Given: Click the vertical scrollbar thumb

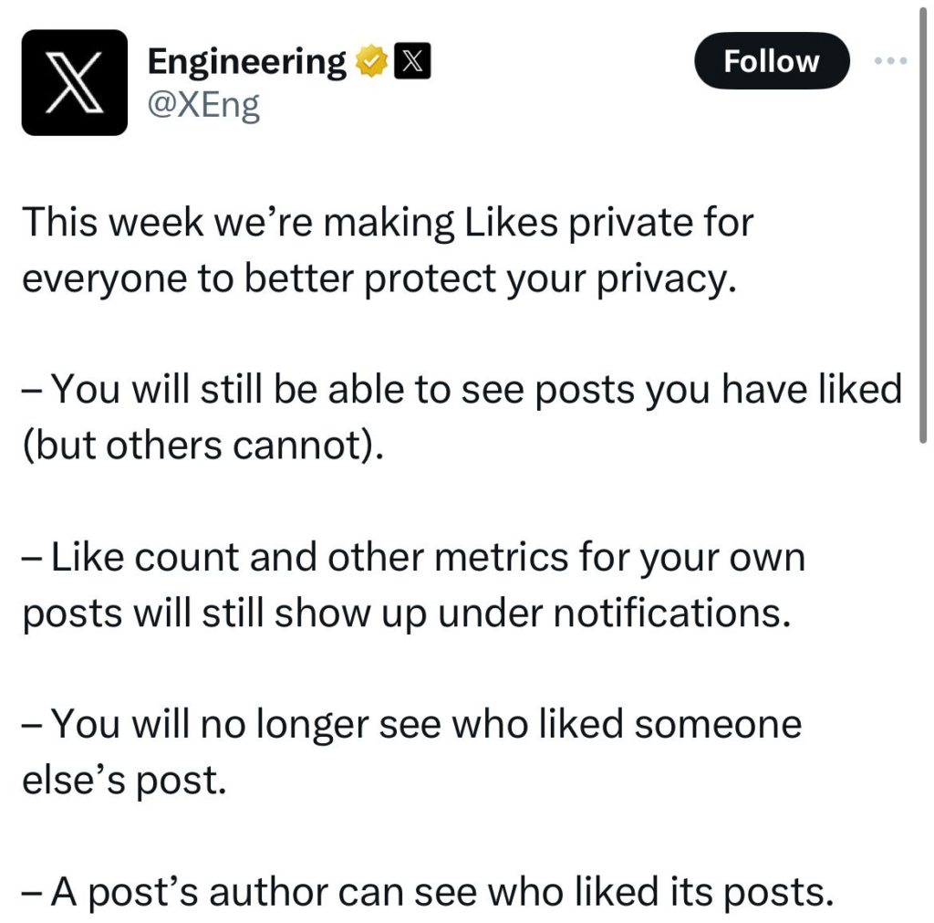Looking at the screenshot, I should [x=923, y=222].
